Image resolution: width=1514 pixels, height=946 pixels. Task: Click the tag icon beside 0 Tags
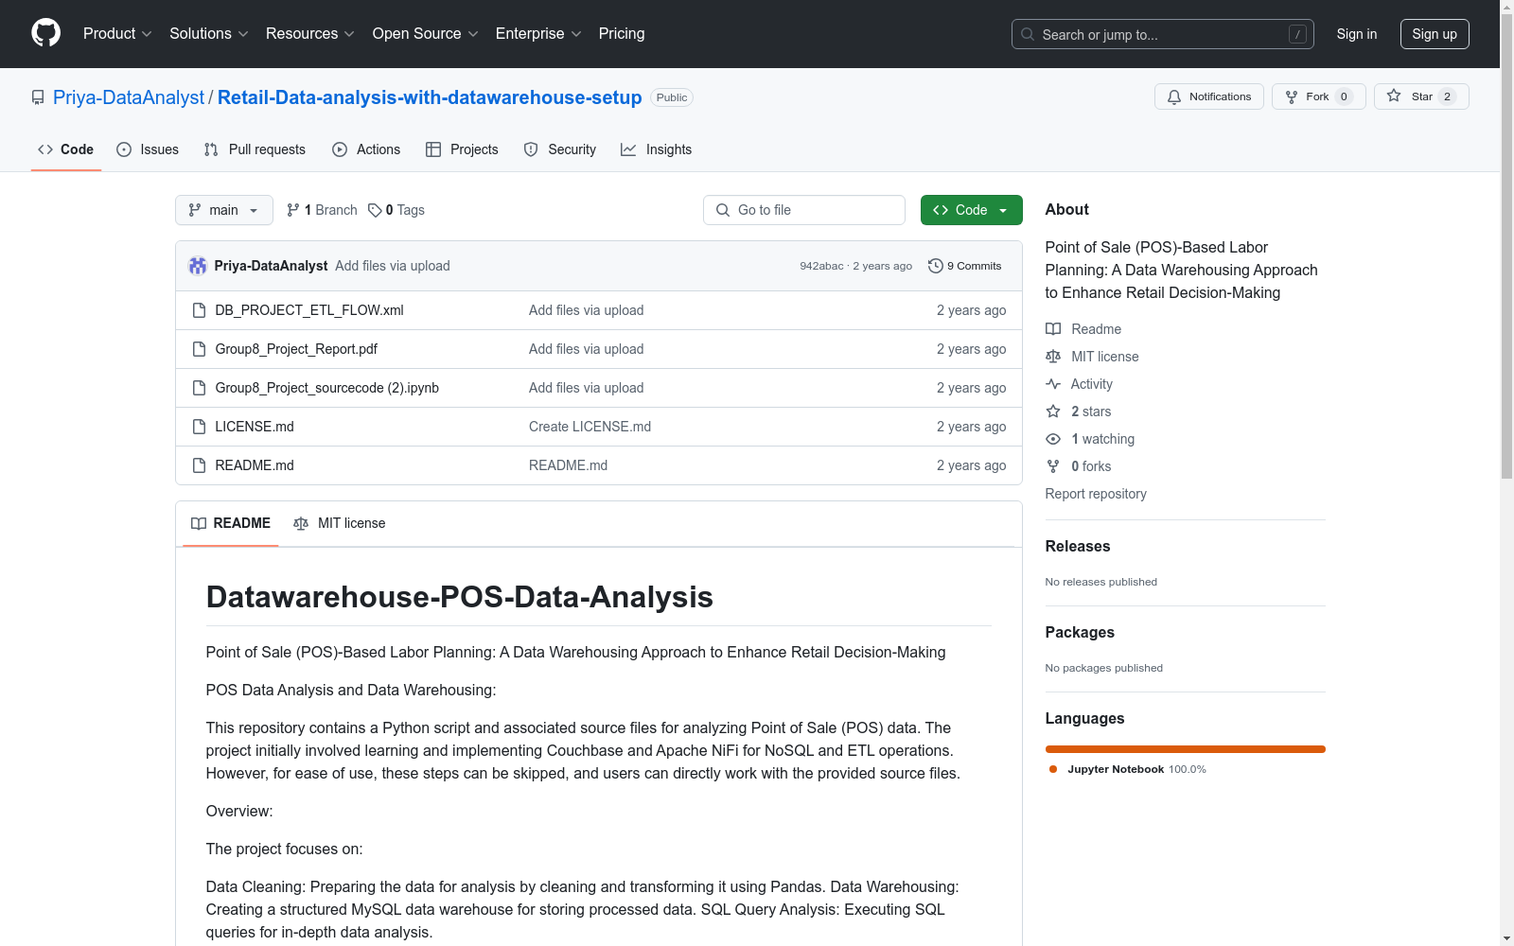coord(375,210)
